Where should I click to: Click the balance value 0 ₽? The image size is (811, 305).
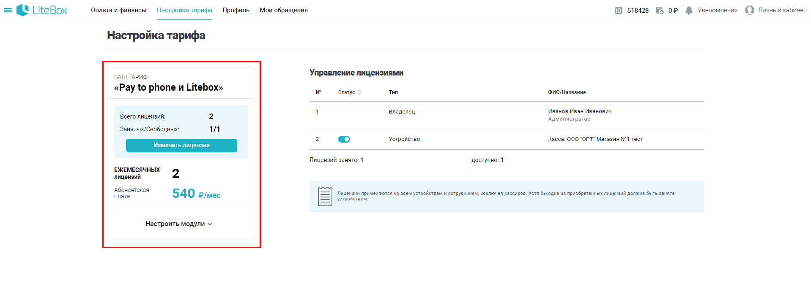tap(673, 11)
